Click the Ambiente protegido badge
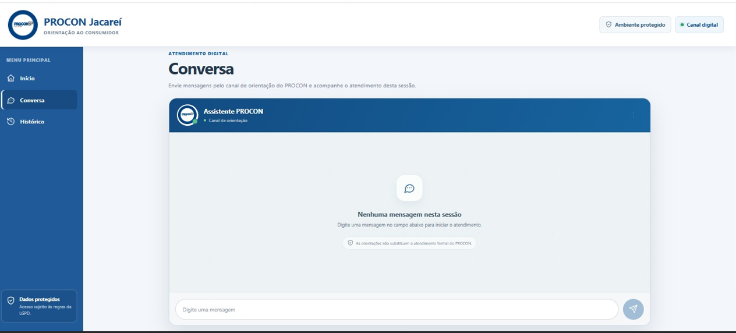The image size is (736, 333). pos(635,24)
